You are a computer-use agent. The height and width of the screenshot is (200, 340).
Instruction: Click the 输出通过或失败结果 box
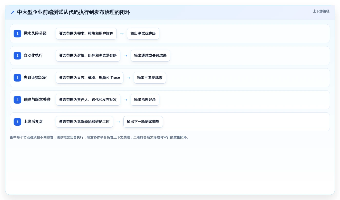coord(150,56)
